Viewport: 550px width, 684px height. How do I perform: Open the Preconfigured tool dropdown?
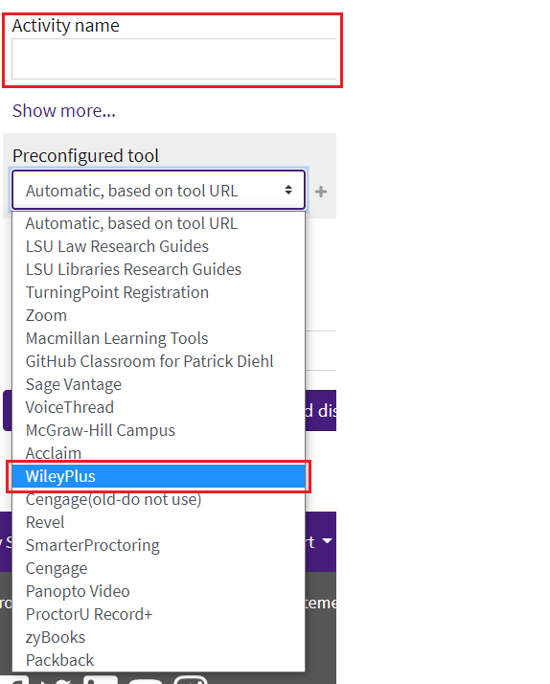click(x=158, y=191)
